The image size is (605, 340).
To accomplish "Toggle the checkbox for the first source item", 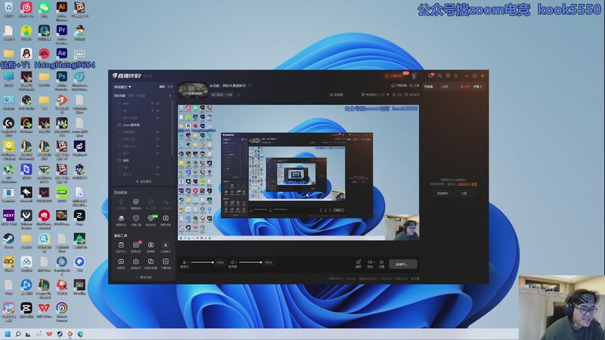I will point(119,104).
